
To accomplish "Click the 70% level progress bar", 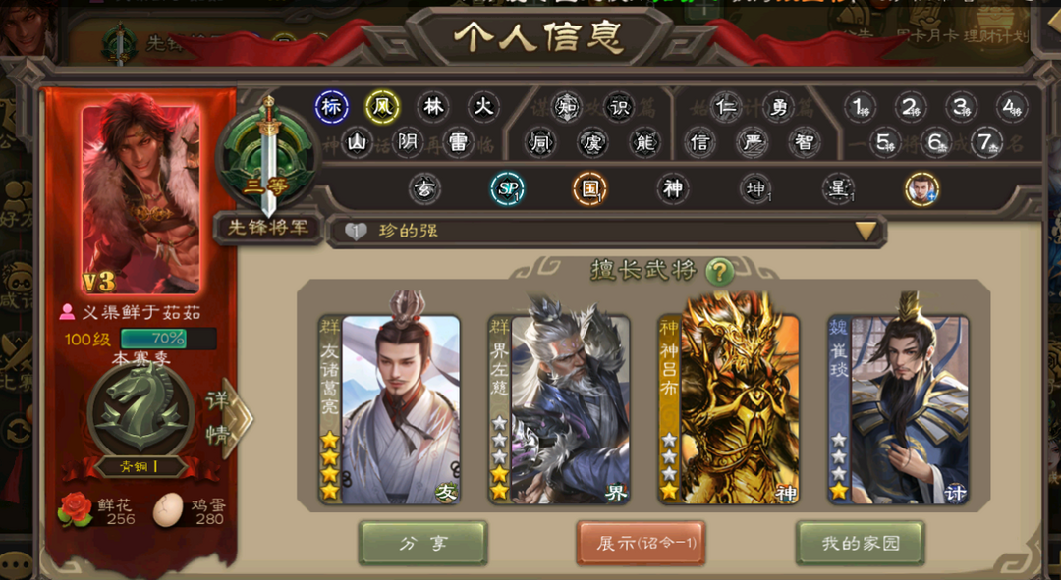I will click(x=169, y=339).
